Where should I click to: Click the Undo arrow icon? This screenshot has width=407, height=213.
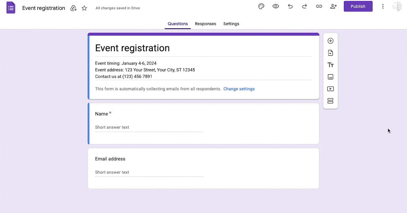point(290,6)
